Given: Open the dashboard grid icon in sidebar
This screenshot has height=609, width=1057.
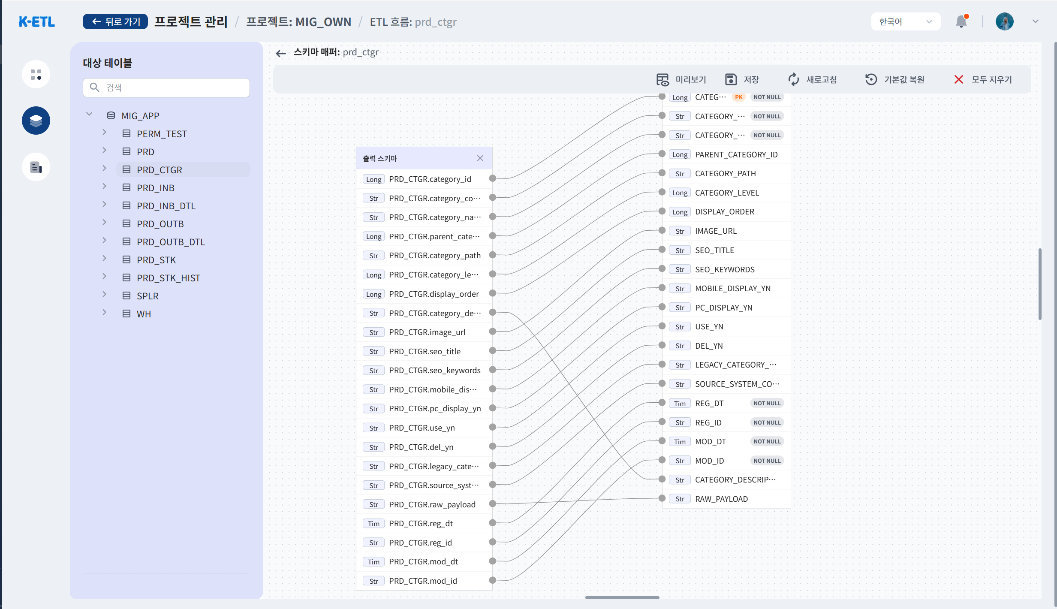Looking at the screenshot, I should (36, 74).
